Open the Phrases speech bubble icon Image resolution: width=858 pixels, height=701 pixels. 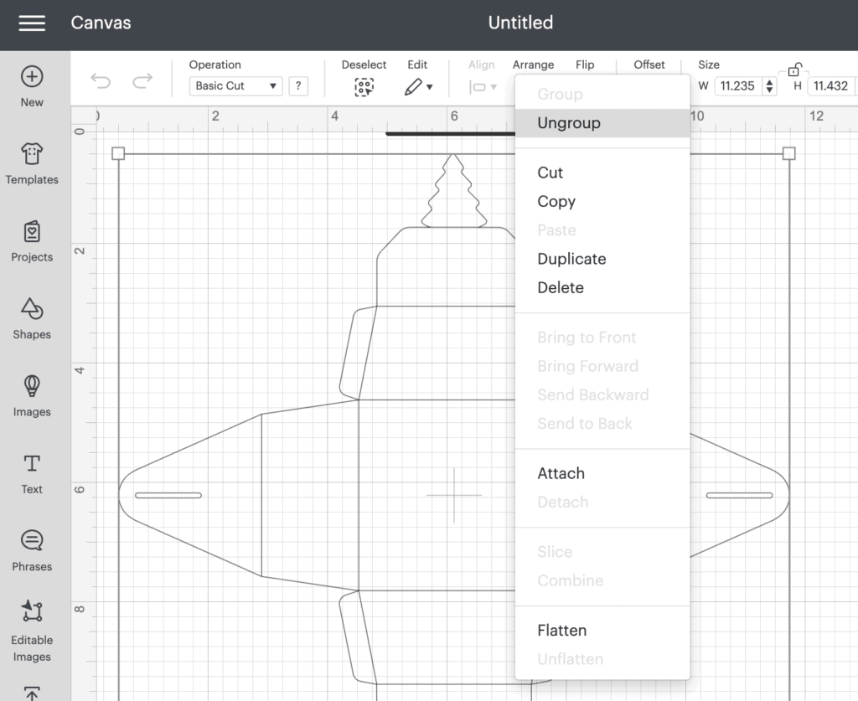(32, 540)
